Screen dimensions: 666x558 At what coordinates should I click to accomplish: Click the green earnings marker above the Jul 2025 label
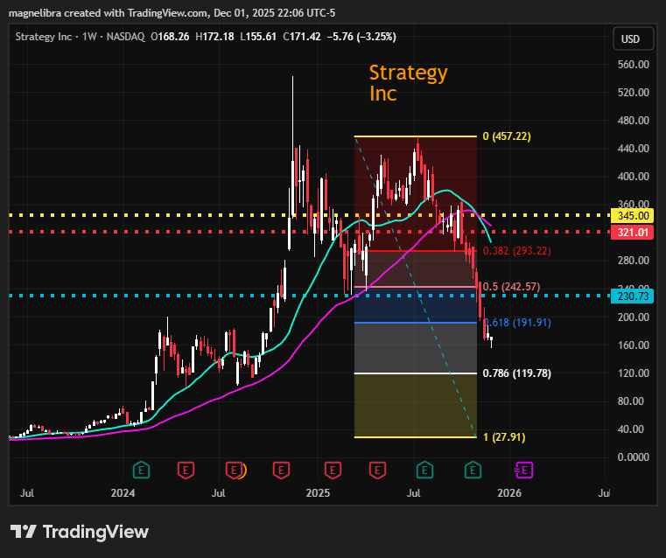(x=424, y=471)
